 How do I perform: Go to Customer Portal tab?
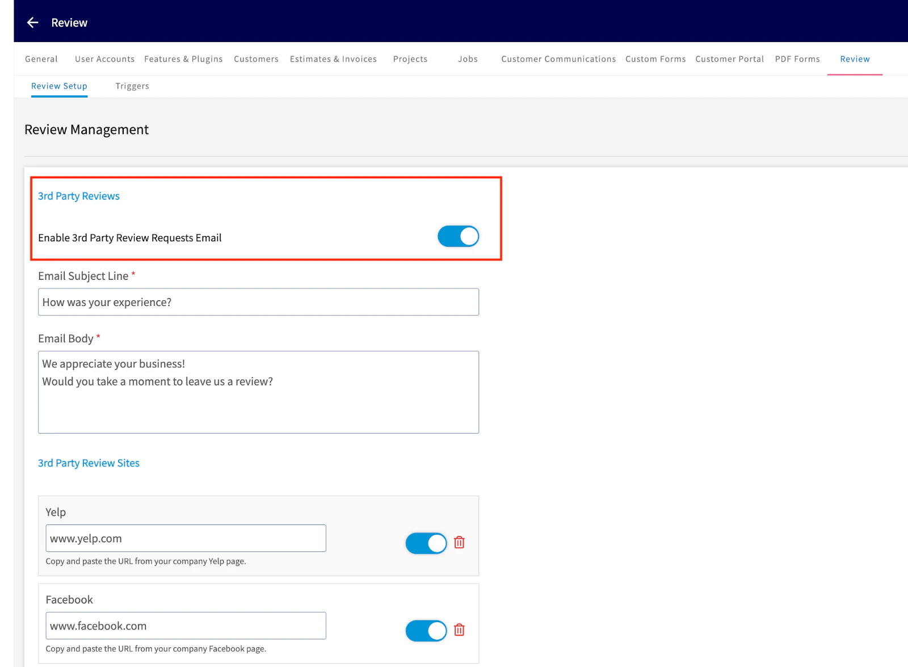tap(729, 59)
